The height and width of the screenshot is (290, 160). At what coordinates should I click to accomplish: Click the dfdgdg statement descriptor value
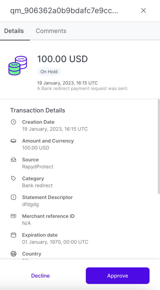pyautogui.click(x=30, y=204)
